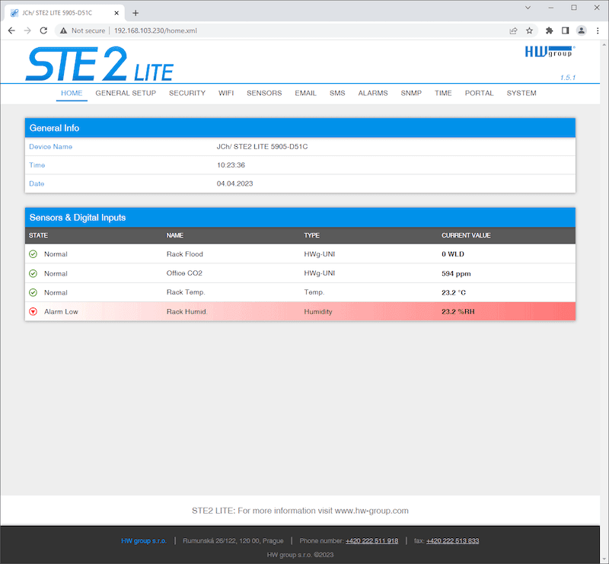This screenshot has width=609, height=564.
Task: Switch to the ALARMS tab
Action: click(373, 93)
